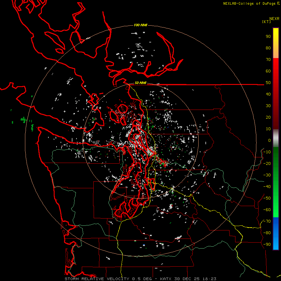Viewport: 281px width, 281px height.
Task: Click the 90 value on the velocity scale
Action: pos(268,37)
